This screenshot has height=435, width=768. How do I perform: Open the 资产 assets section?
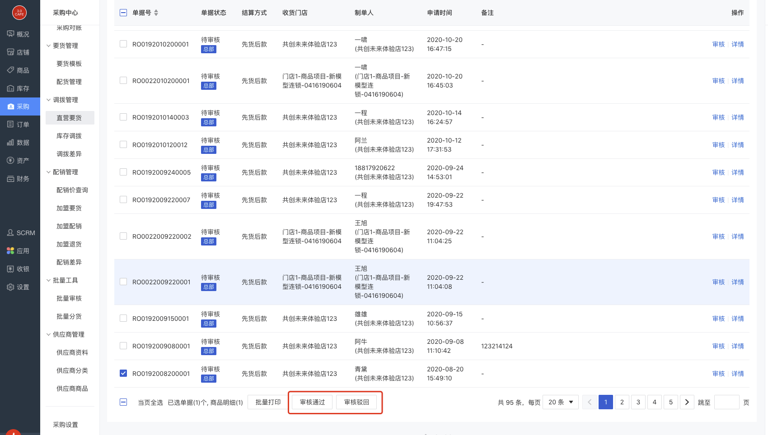[x=19, y=161]
